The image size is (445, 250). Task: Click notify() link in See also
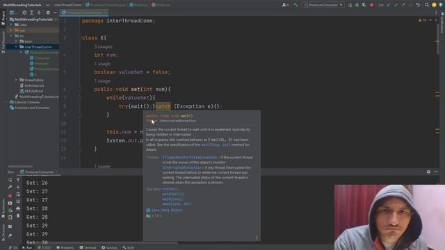click(170, 189)
